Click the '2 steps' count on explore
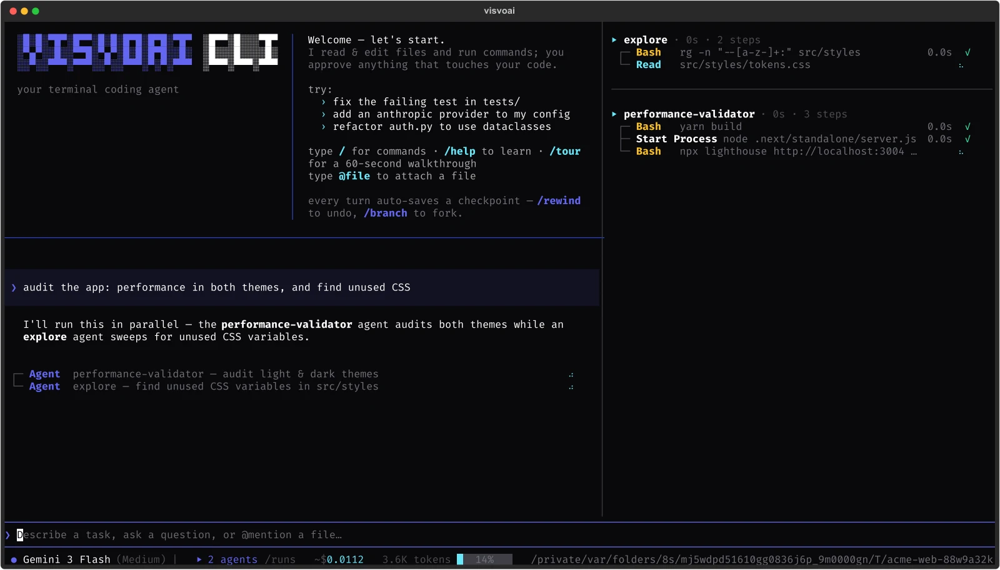Screen dimensions: 1000x570 739,40
